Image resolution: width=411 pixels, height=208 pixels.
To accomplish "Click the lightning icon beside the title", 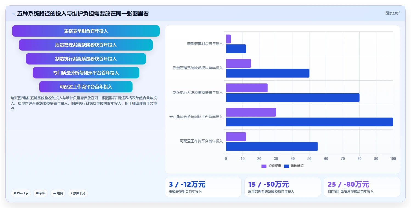I will click(x=13, y=14).
